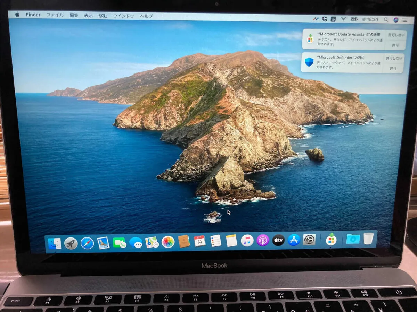Open Music app in Dock
The height and width of the screenshot is (312, 417).
247,240
